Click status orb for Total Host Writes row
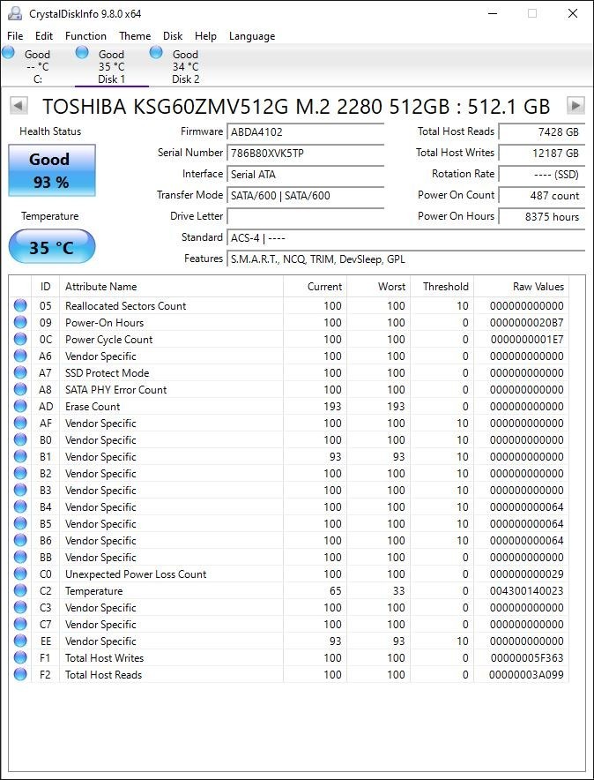594x780 pixels. pos(20,657)
